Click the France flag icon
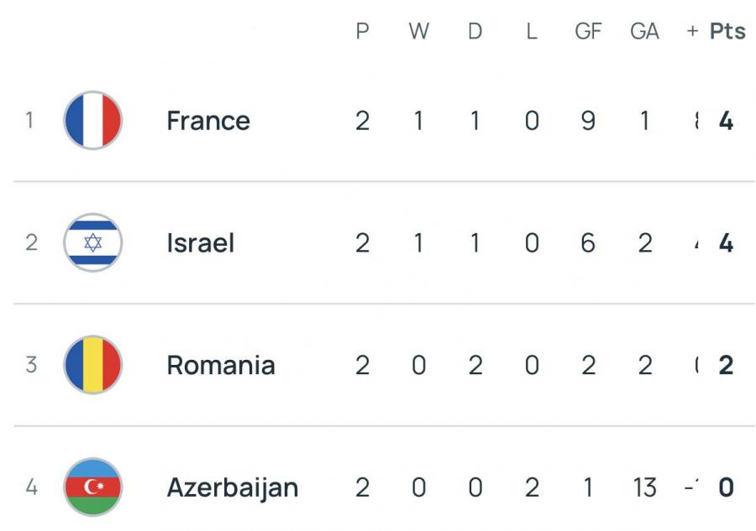This screenshot has height=531, width=756. [x=93, y=121]
